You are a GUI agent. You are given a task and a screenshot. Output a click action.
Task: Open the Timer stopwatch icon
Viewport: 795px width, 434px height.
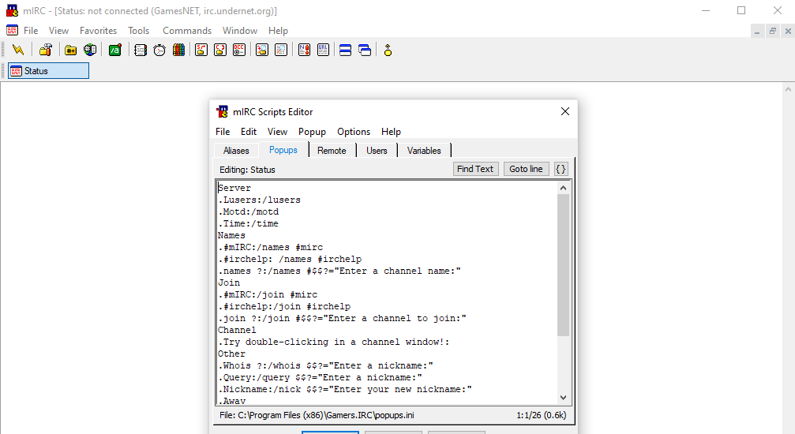tap(159, 51)
